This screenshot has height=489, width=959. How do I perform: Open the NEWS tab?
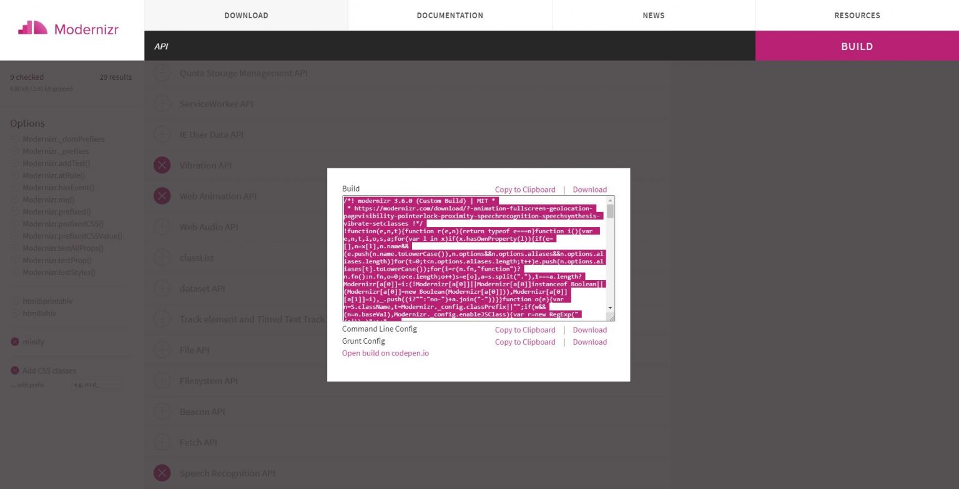(653, 15)
